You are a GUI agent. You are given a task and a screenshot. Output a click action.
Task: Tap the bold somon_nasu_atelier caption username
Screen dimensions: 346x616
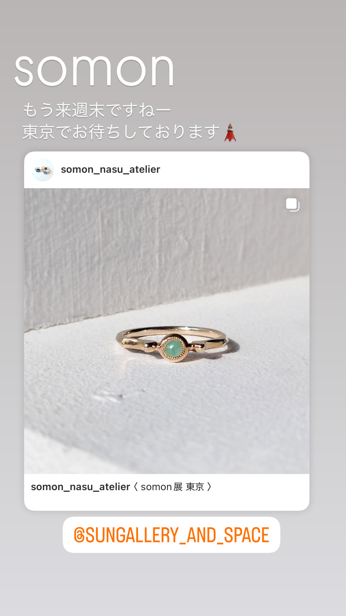tap(80, 487)
